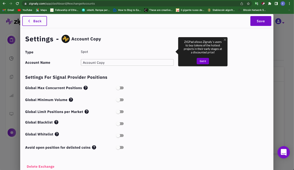Show help for Global Max Concurrent Positions
The image size is (294, 170).
pos(85,88)
